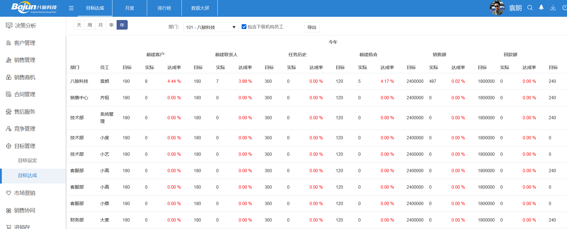Click the 售后服务 headset icon

pyautogui.click(x=9, y=112)
